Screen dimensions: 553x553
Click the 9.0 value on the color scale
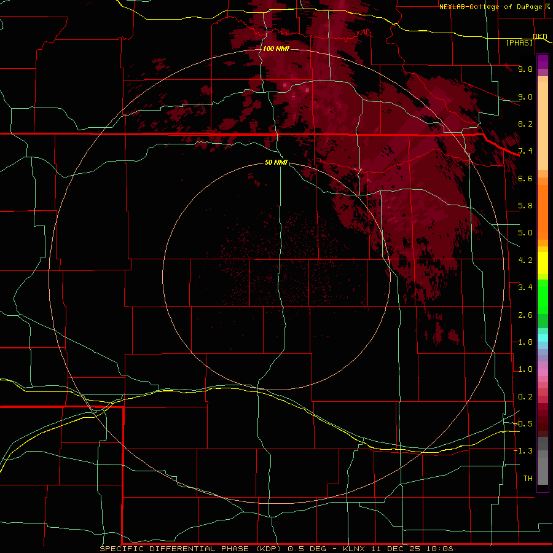525,96
